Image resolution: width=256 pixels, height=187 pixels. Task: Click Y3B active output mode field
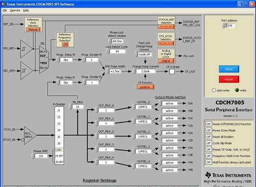pyautogui.click(x=169, y=155)
